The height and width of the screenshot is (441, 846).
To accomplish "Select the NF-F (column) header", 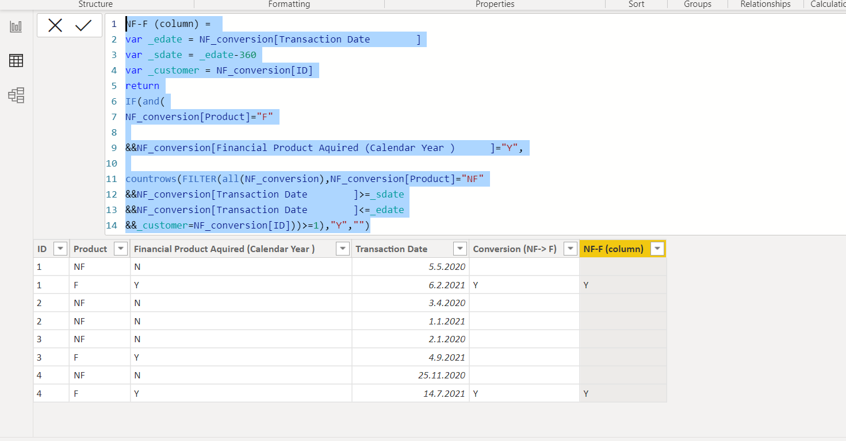I will pyautogui.click(x=614, y=249).
